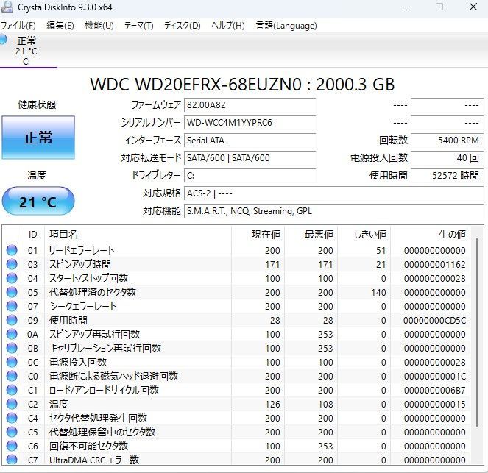Click the ロード/アンロードサイクル回数 attribute name
Screen dimensions: 488x473
click(x=105, y=391)
